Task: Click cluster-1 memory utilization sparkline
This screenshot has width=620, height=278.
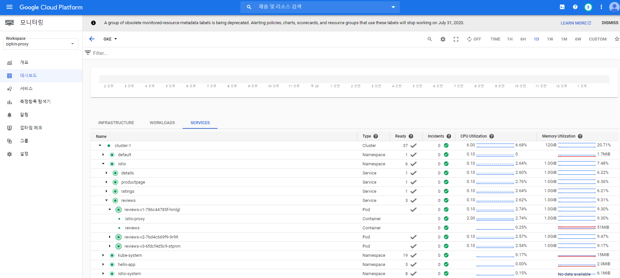Action: click(x=577, y=145)
